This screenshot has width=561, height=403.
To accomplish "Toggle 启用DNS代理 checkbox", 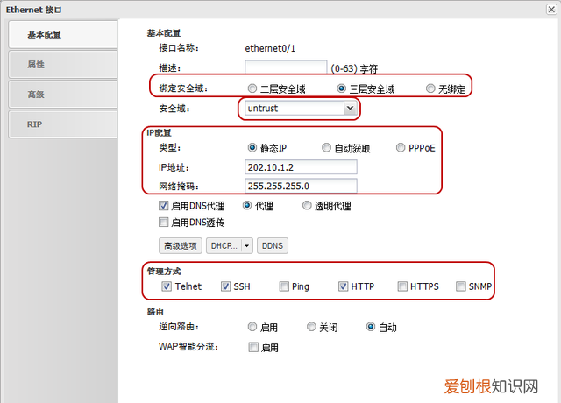I will pyautogui.click(x=163, y=206).
